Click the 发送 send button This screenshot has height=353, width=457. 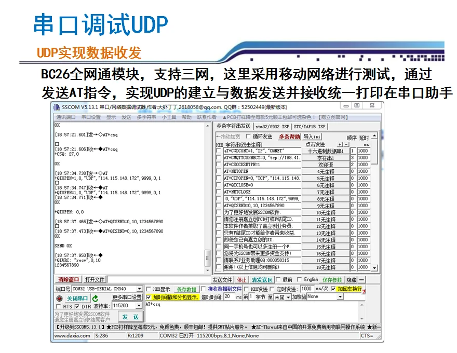(x=130, y=317)
